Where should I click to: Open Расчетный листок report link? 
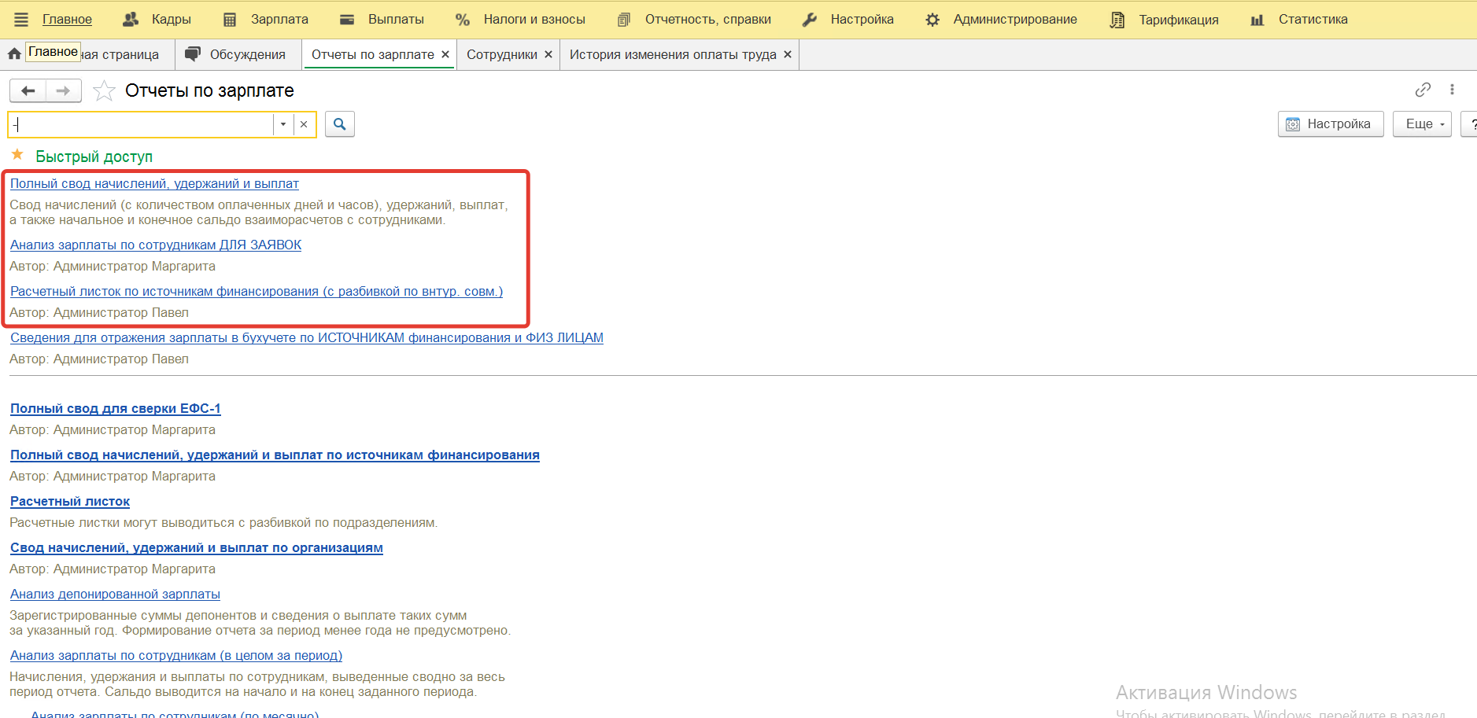70,502
